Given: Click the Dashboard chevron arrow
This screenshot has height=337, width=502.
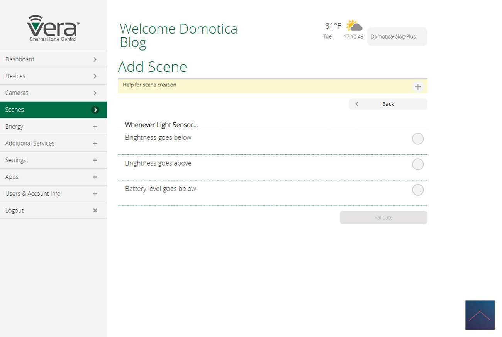Looking at the screenshot, I should click(x=95, y=59).
